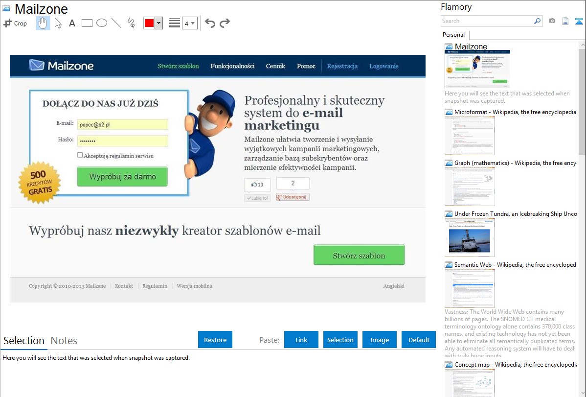Click the Restore button
The width and height of the screenshot is (586, 397).
[215, 340]
